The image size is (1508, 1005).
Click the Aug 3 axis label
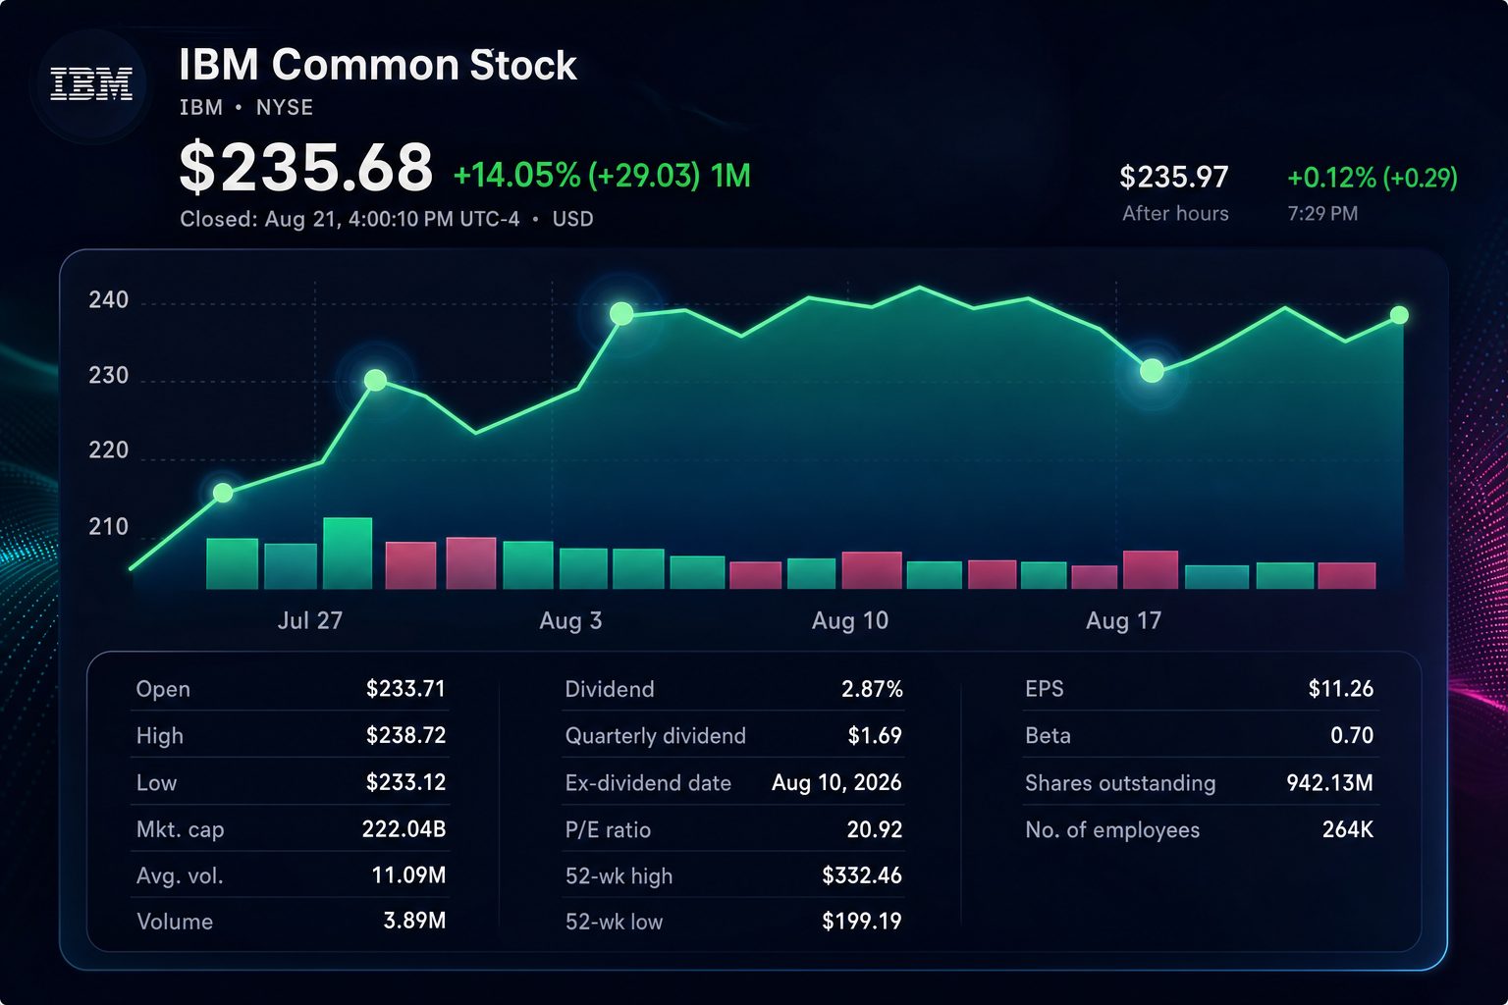pos(570,620)
